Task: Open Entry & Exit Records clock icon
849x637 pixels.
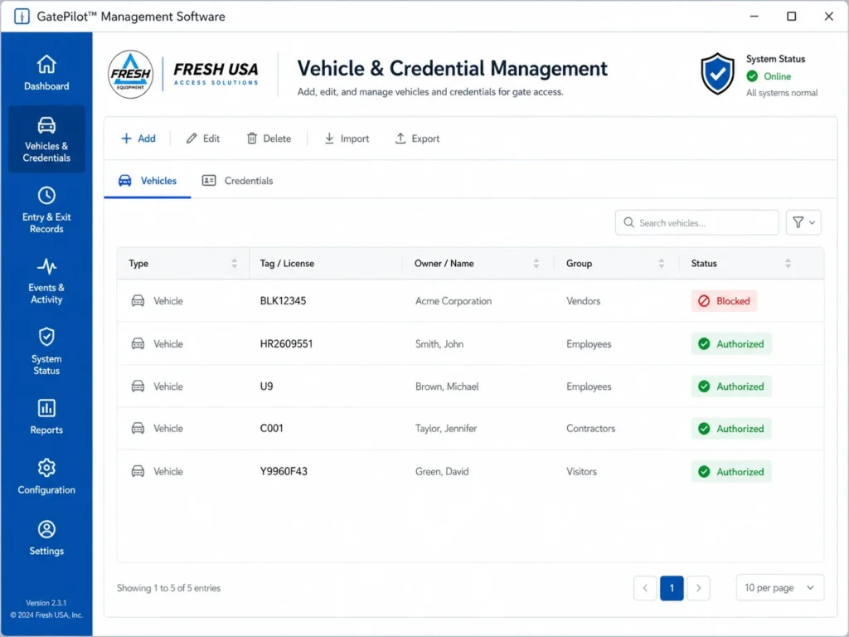Action: pyautogui.click(x=46, y=195)
